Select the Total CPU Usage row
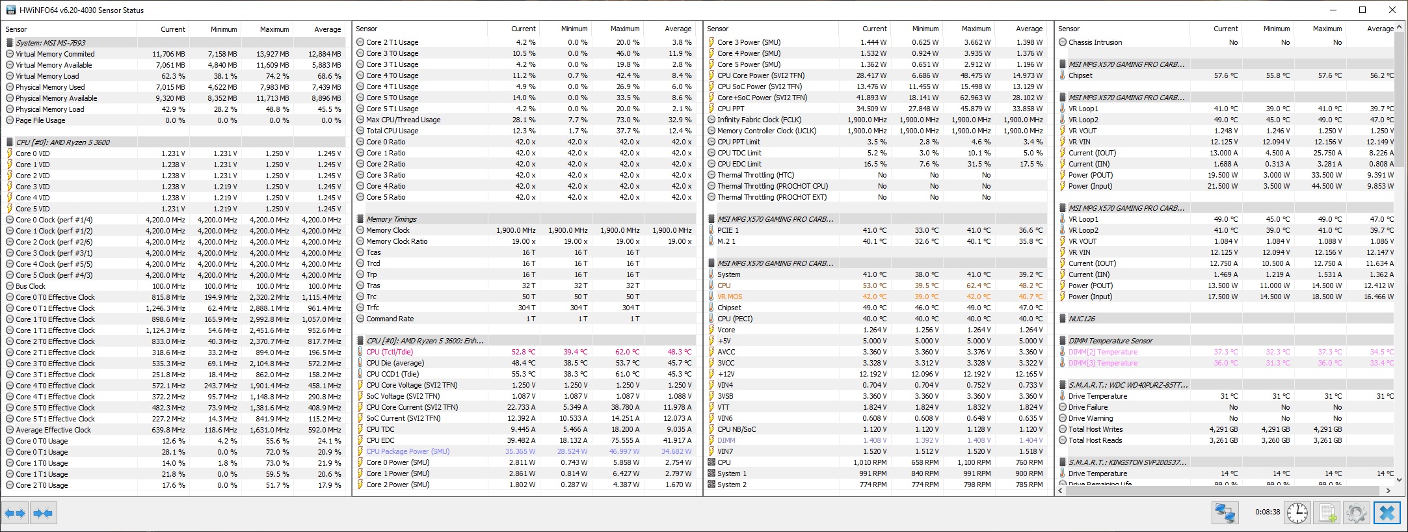This screenshot has width=1408, height=532. pyautogui.click(x=392, y=131)
